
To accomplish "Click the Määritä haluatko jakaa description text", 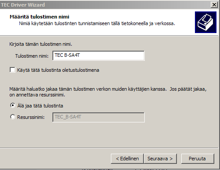I will tap(108, 92).
